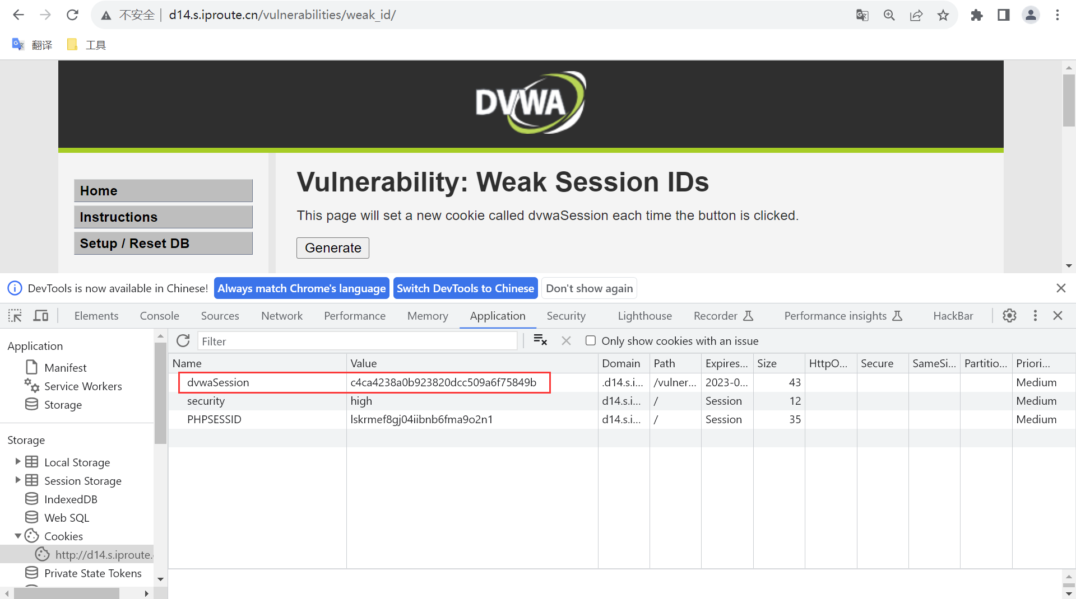Open DevTools settings gear

(x=1009, y=316)
